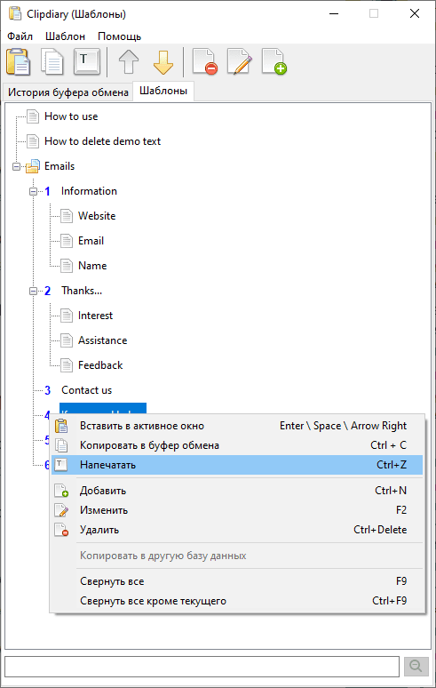Select How to delete demo text item
The height and width of the screenshot is (688, 436).
click(x=102, y=141)
